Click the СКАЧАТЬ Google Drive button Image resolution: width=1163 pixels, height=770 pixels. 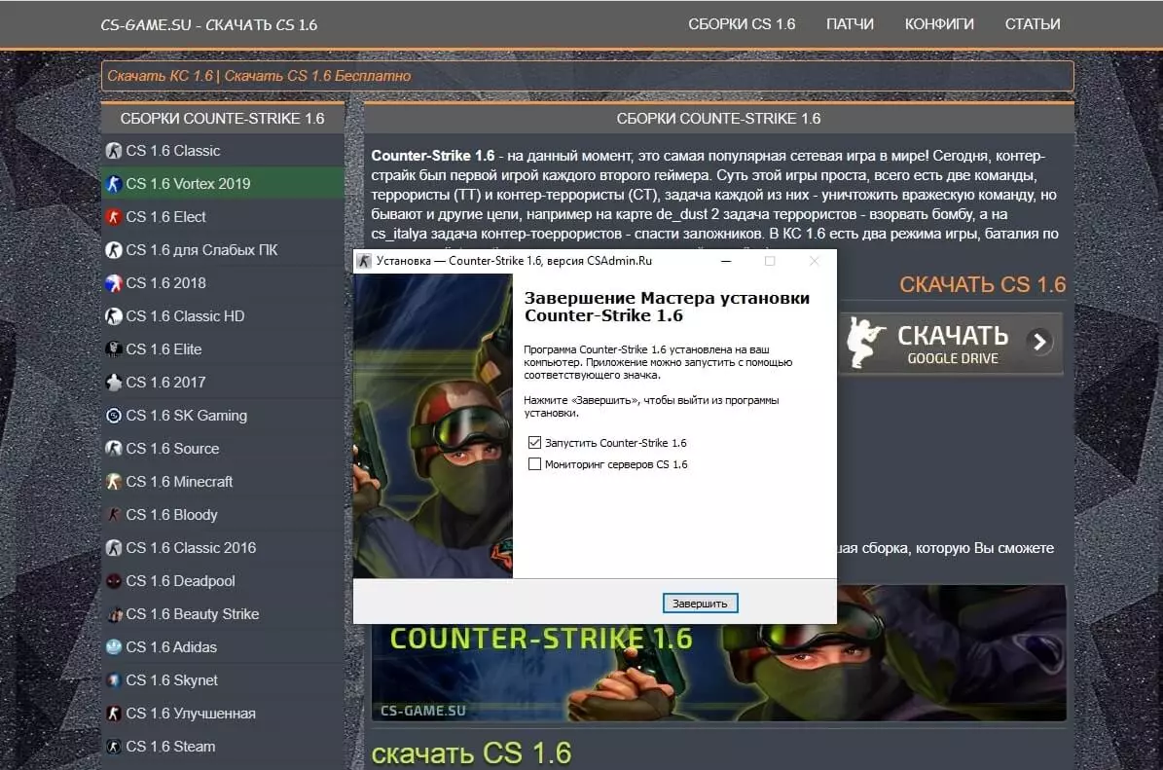point(953,343)
